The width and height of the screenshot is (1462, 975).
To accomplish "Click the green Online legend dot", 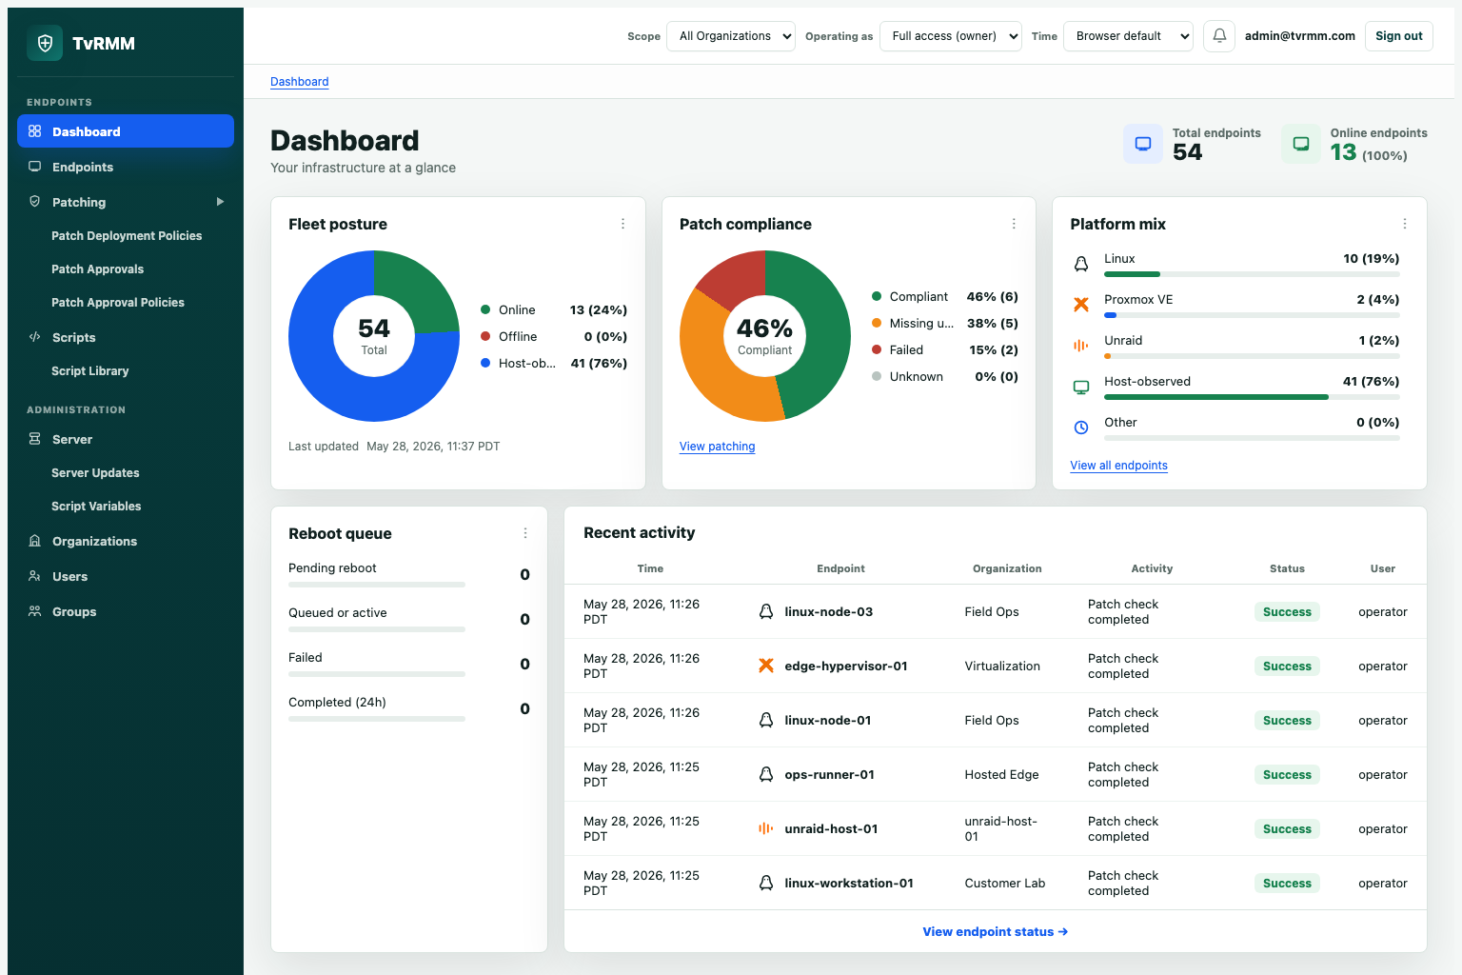I will coord(485,309).
